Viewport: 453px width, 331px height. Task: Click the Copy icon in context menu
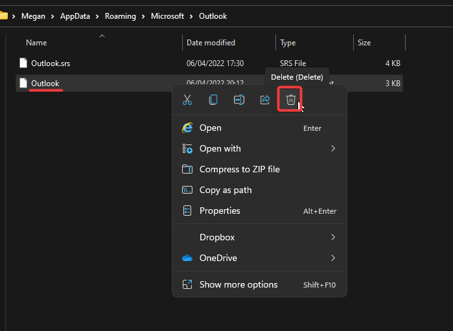(x=213, y=100)
